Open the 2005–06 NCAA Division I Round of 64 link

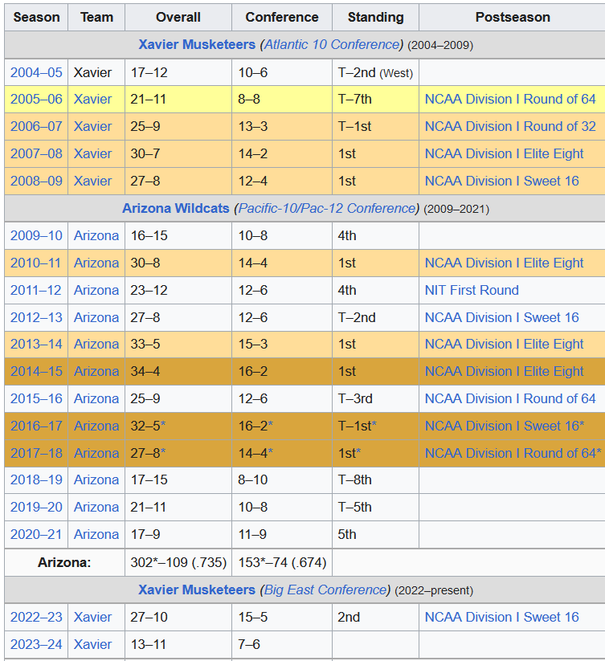510,99
